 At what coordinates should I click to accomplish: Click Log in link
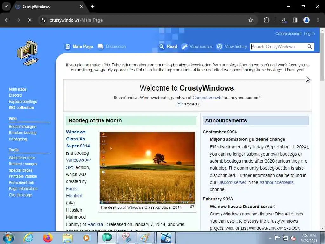click(309, 34)
